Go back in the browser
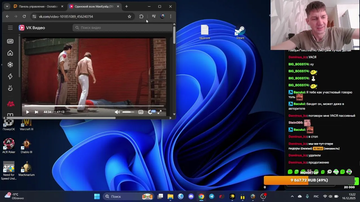The width and height of the screenshot is (360, 202). pos(7,17)
